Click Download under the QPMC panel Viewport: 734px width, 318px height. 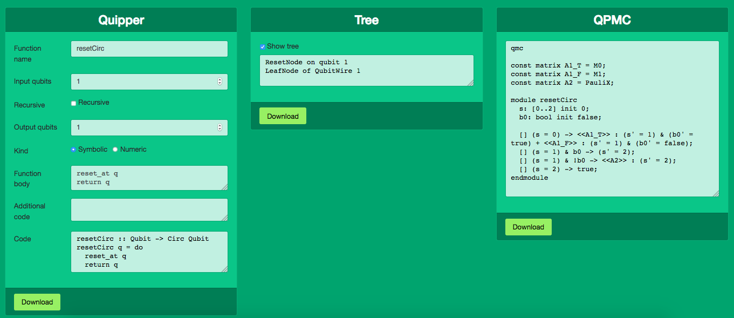pyautogui.click(x=528, y=227)
